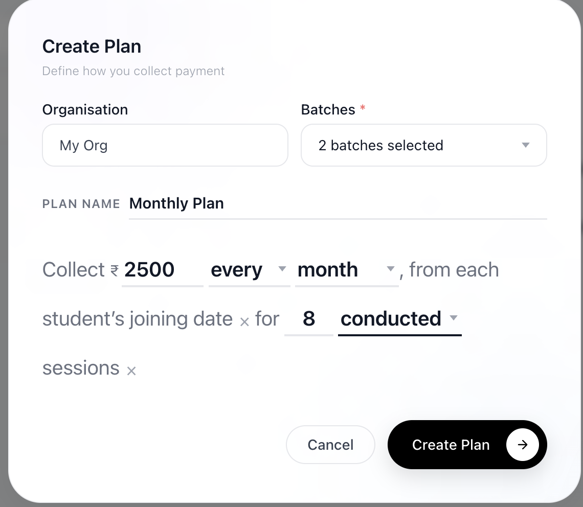Select the '2 batches selected' combo box
This screenshot has width=583, height=507.
423,145
